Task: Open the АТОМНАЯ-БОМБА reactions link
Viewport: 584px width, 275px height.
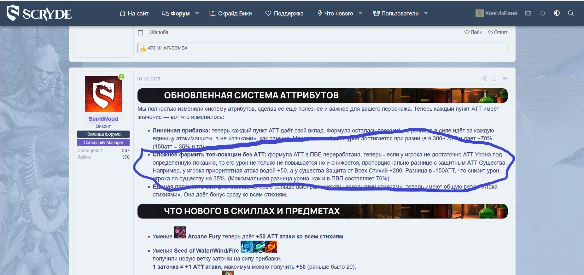Action: pyautogui.click(x=167, y=48)
